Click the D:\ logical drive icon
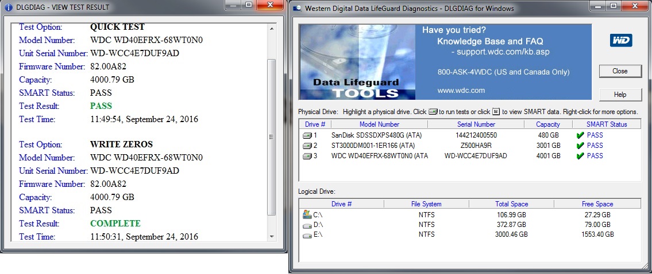 pyautogui.click(x=307, y=225)
